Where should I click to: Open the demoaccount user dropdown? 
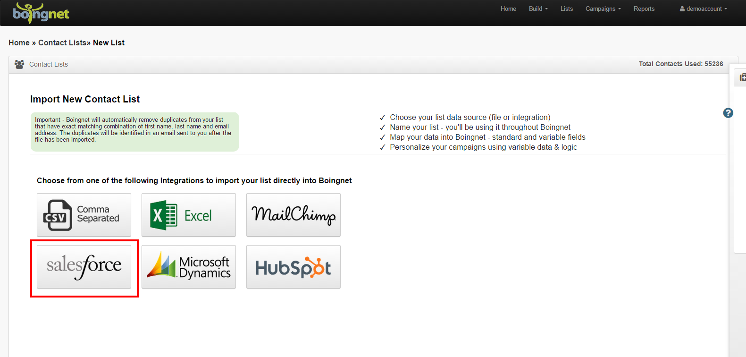704,9
